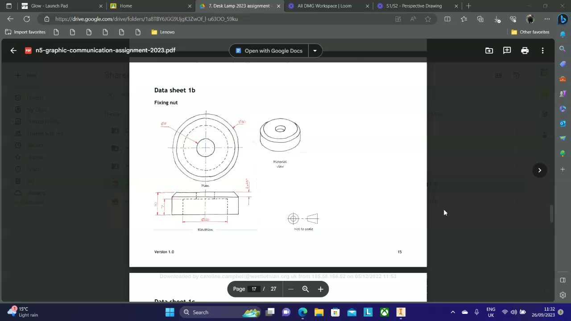
Task: Show hidden system tray icons
Action: [x=453, y=312]
